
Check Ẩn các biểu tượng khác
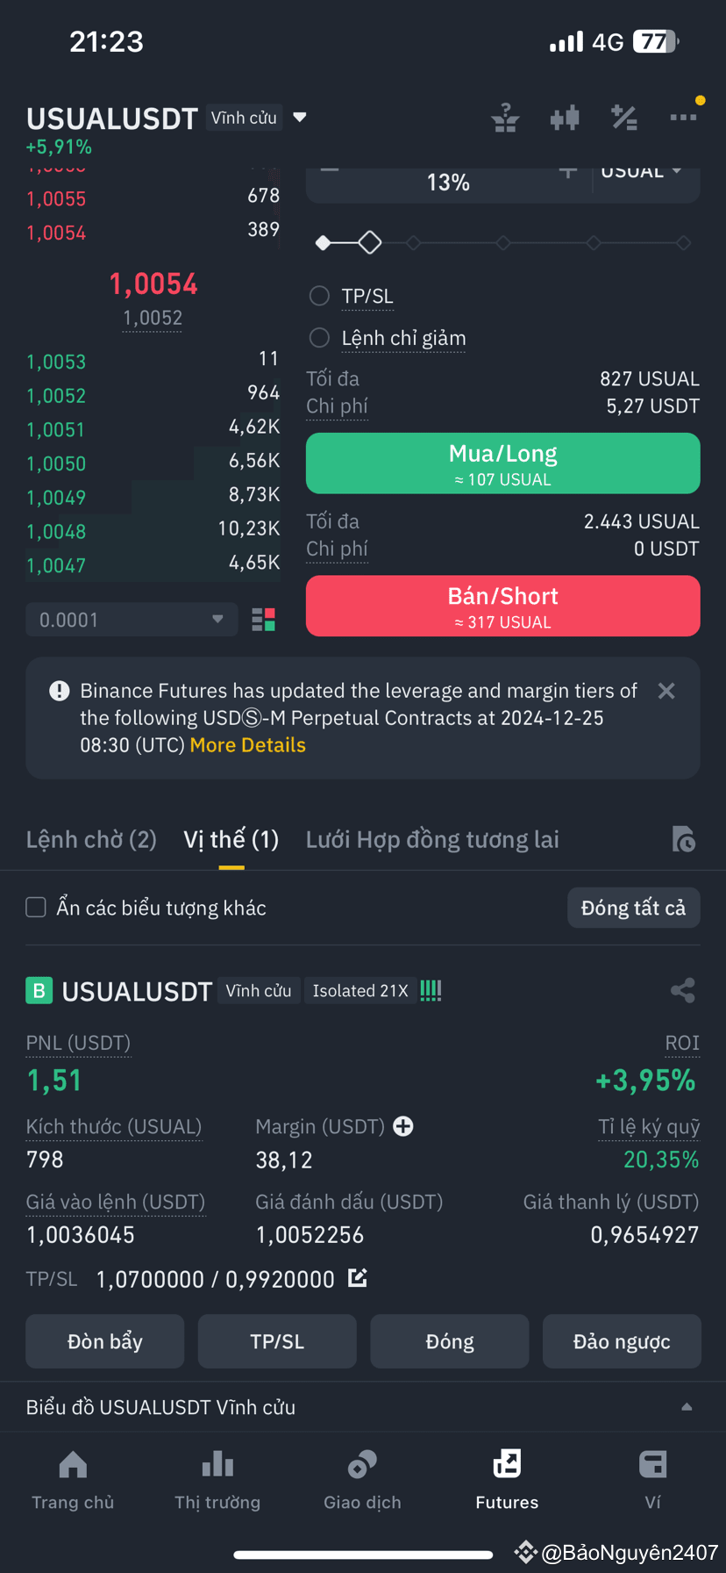click(x=35, y=908)
